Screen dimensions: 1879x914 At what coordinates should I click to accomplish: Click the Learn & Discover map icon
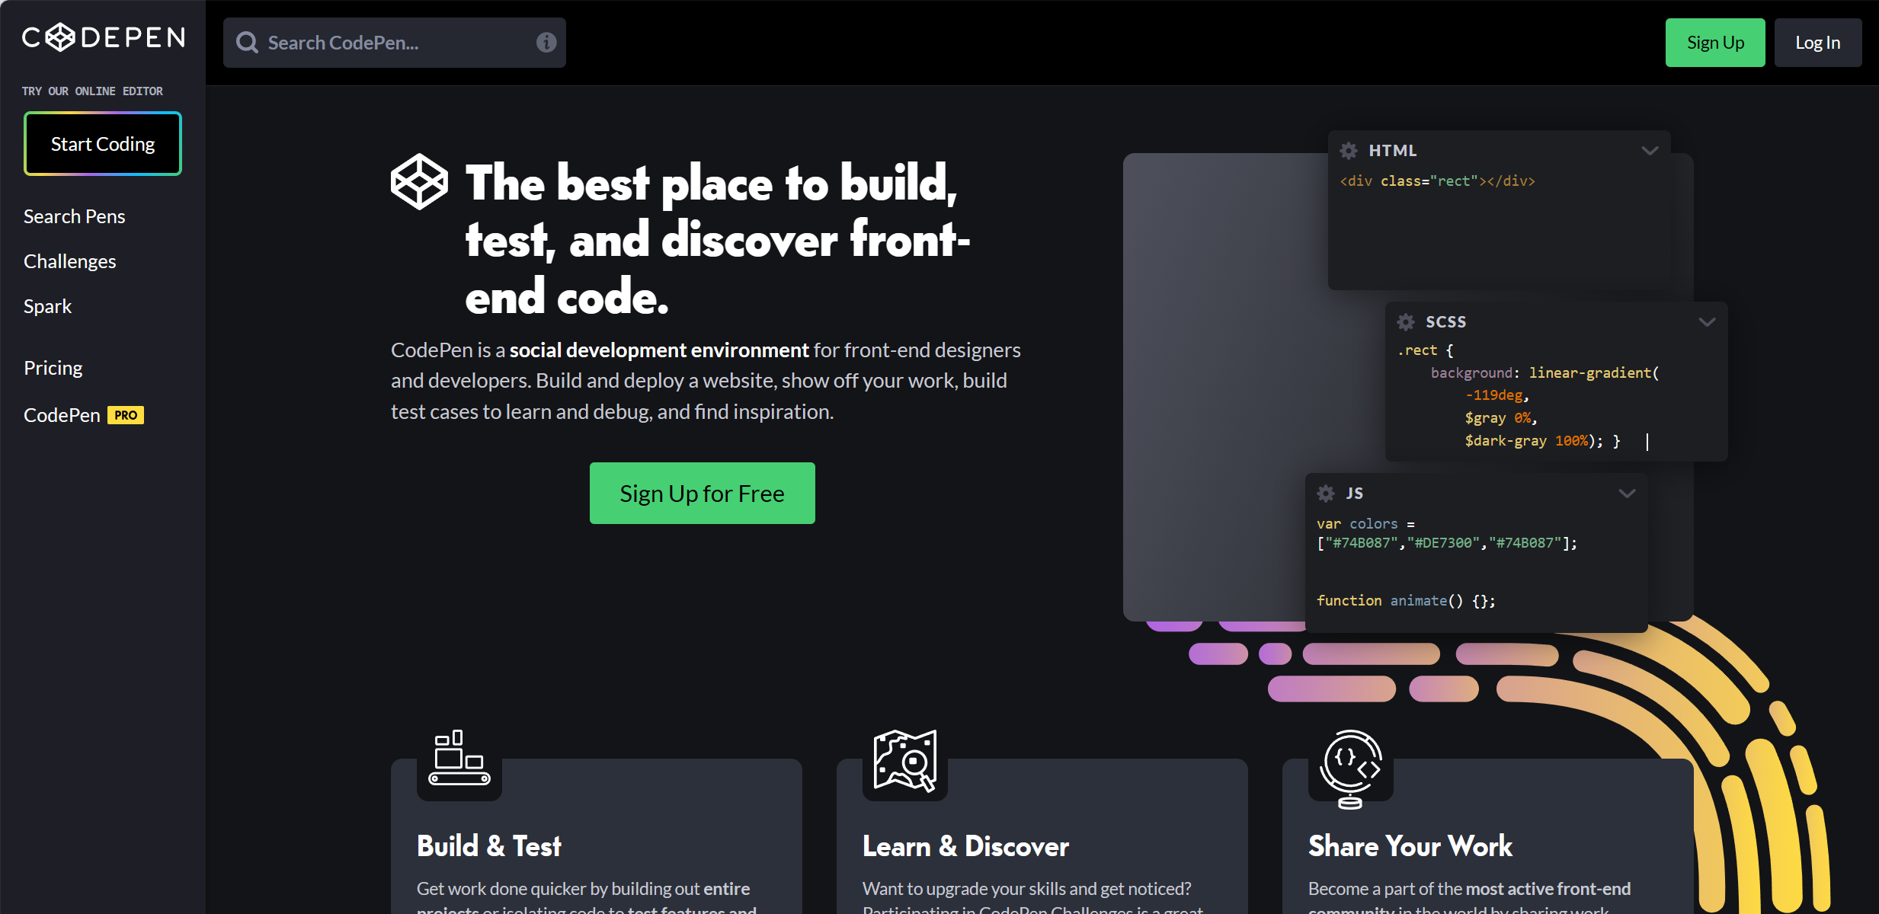click(904, 760)
